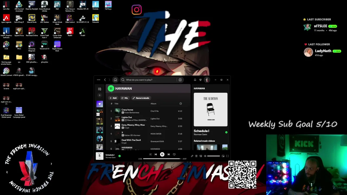Click the Mix button

[125, 98]
